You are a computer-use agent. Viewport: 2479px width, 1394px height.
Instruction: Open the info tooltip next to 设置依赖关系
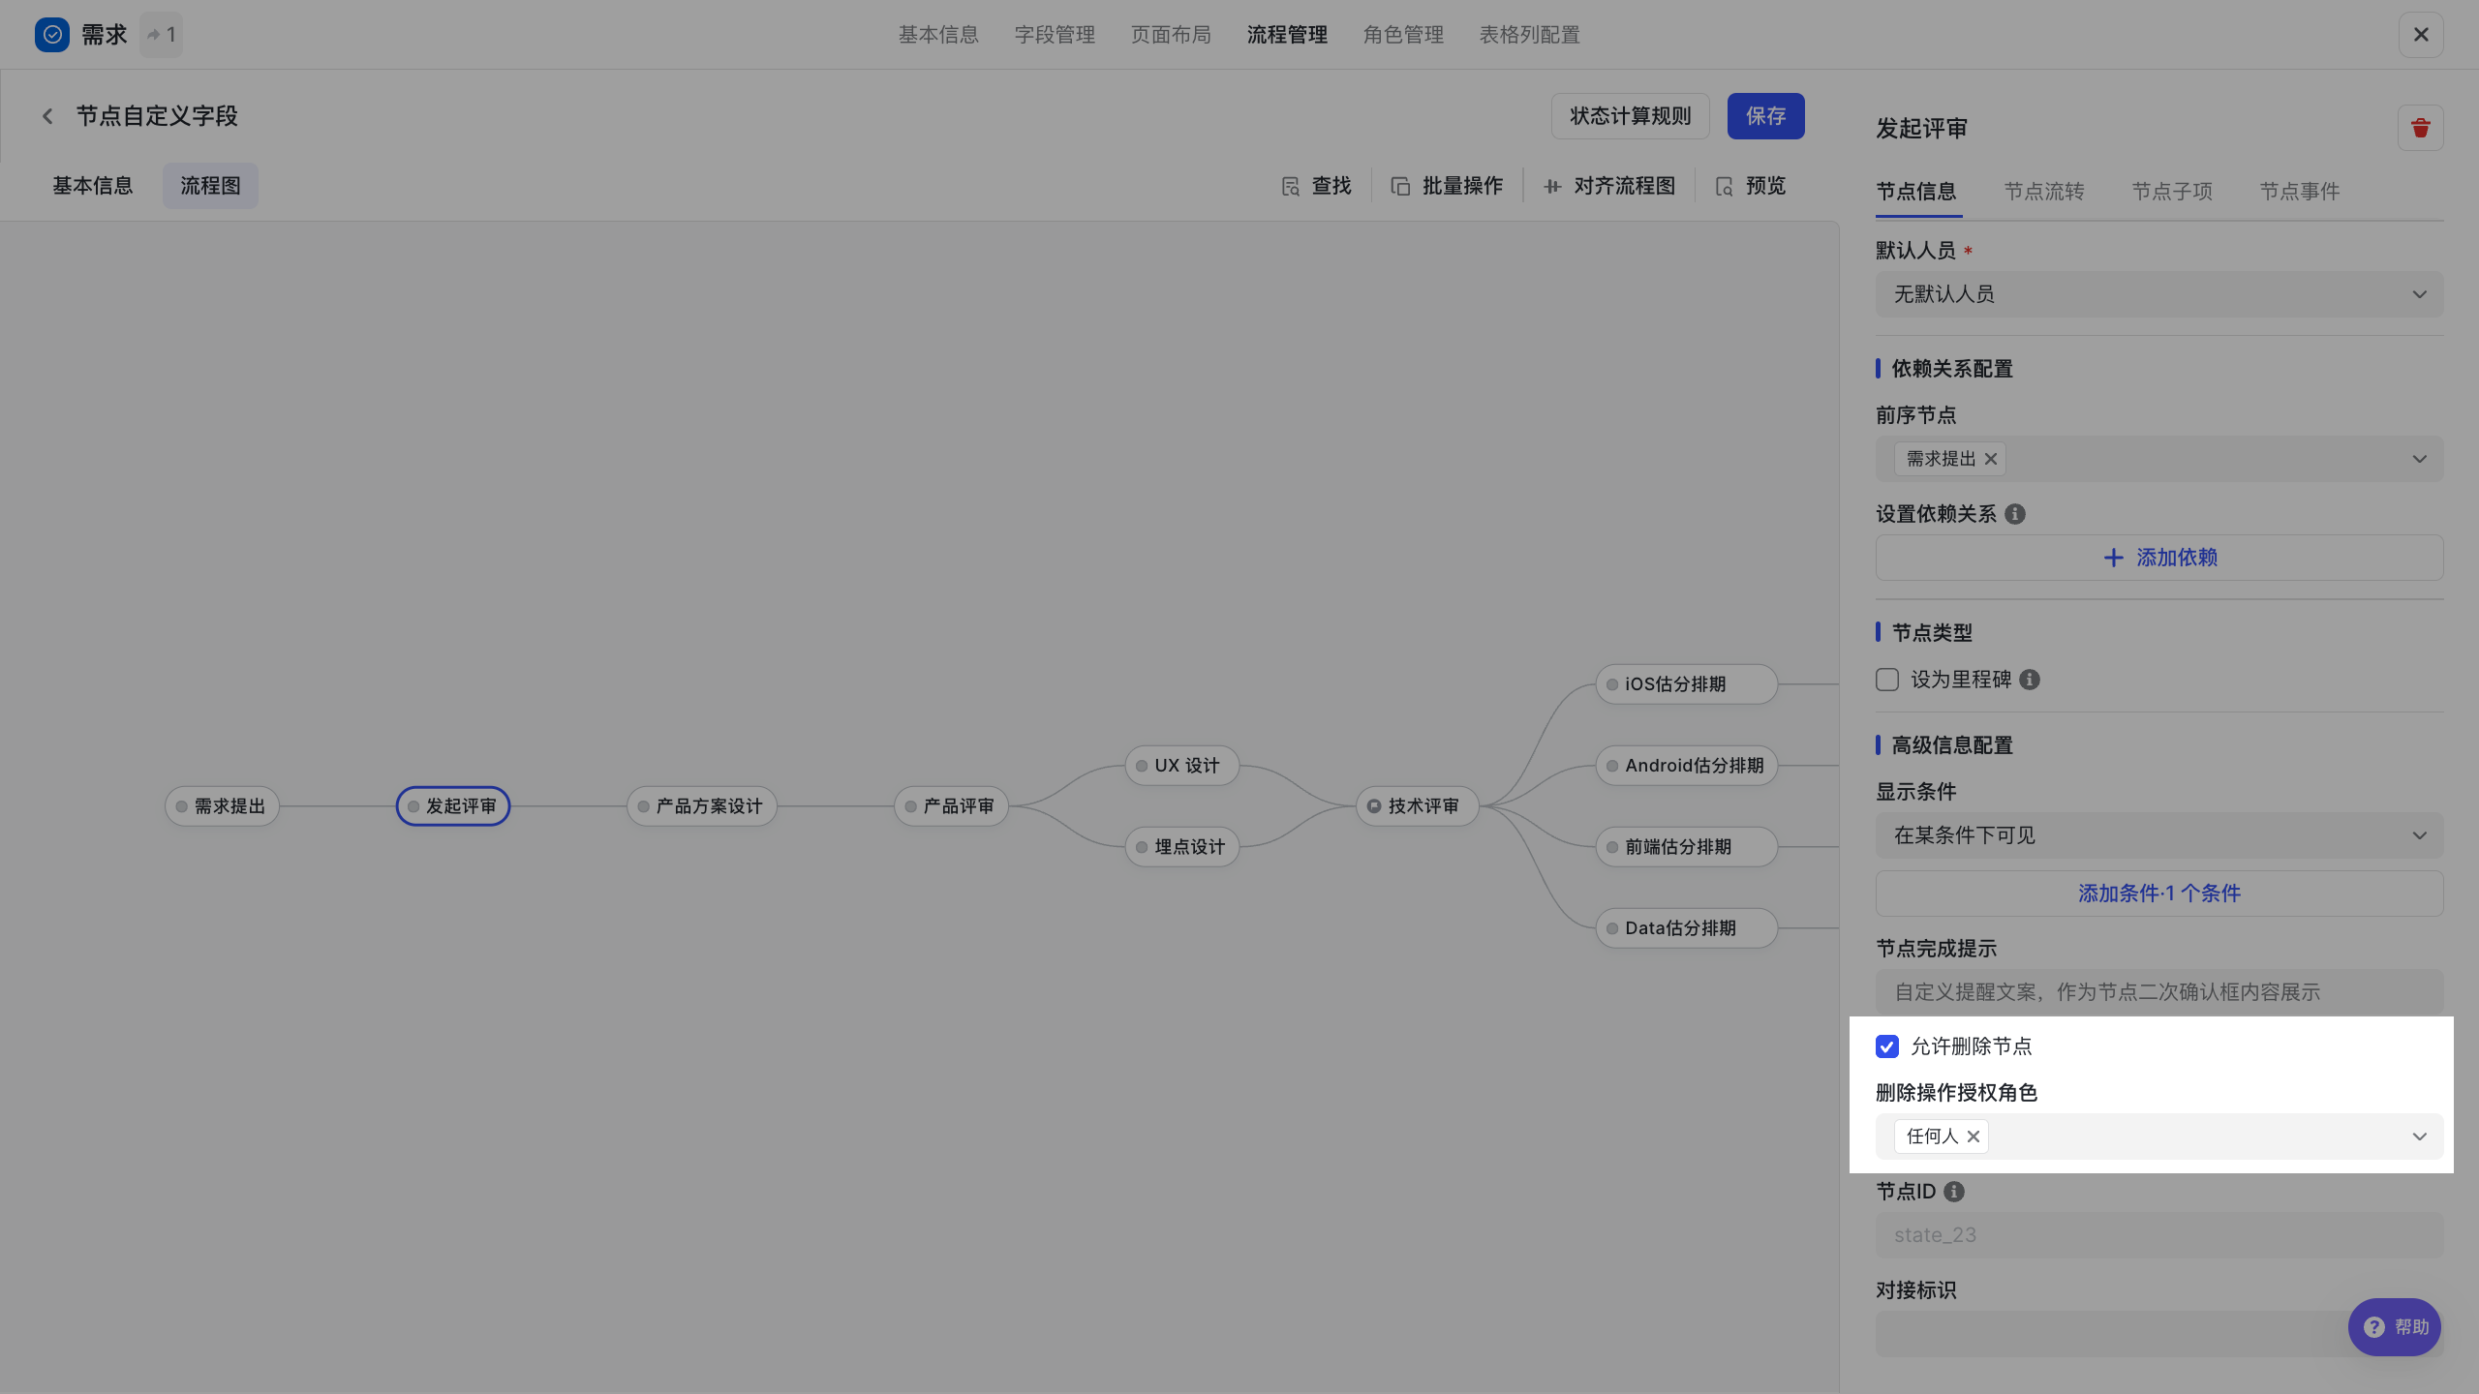[x=2015, y=514]
